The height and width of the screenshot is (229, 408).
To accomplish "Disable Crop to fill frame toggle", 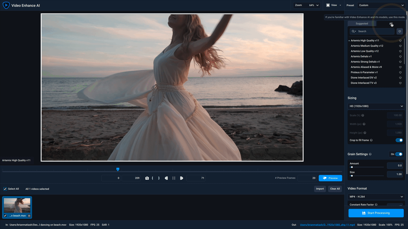I will 399,140.
